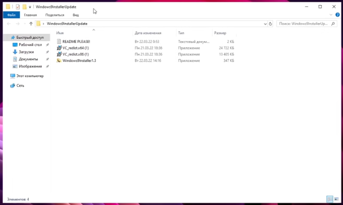This screenshot has height=205, width=343.
Task: Switch to details view layout
Action: click(329, 199)
